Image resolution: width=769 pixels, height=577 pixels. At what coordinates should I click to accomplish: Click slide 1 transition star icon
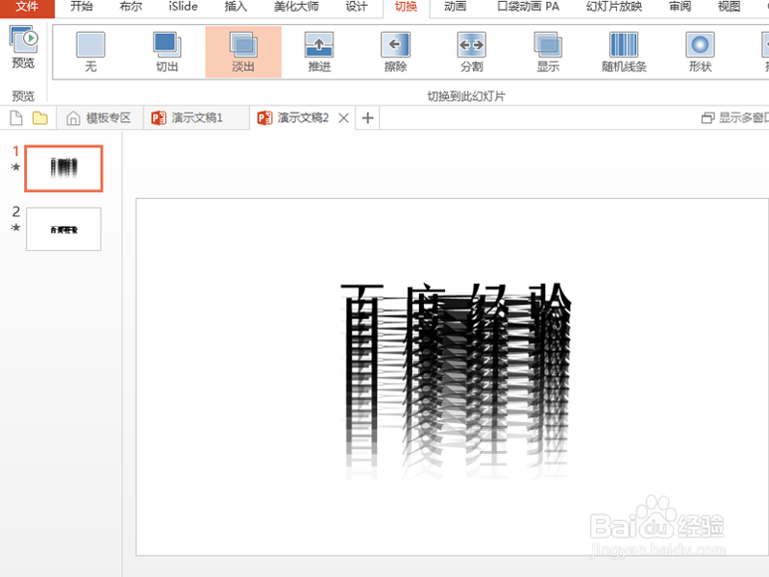click(15, 166)
